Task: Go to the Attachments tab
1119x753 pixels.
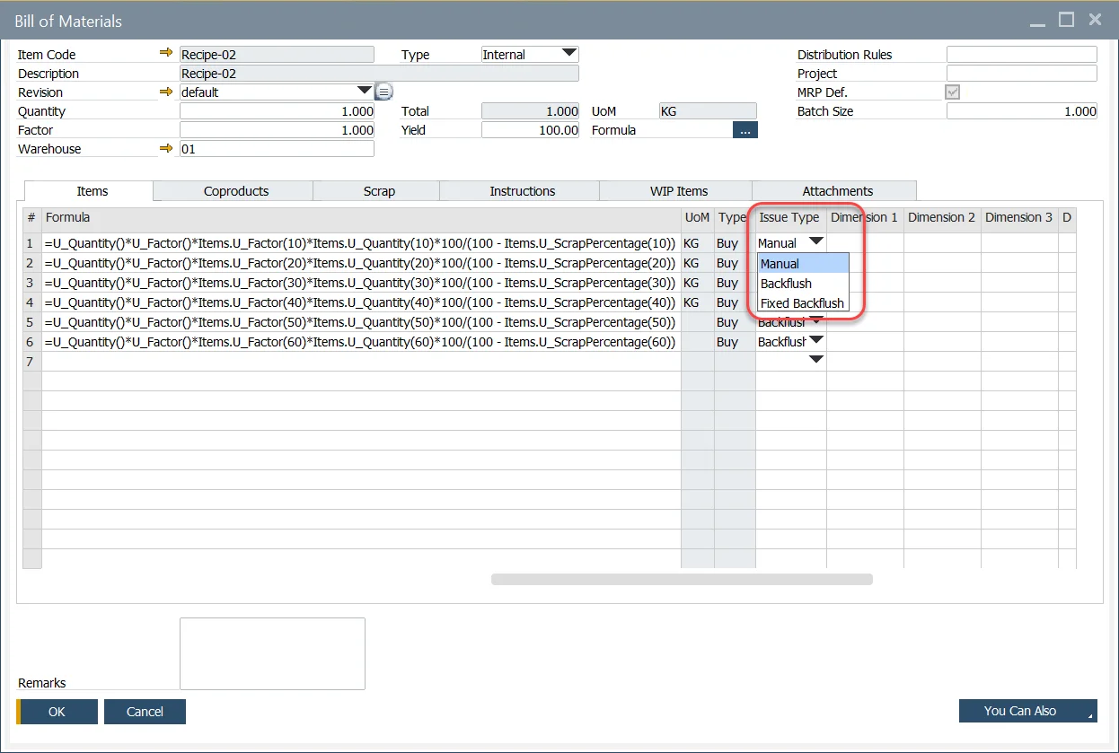Action: click(x=837, y=191)
